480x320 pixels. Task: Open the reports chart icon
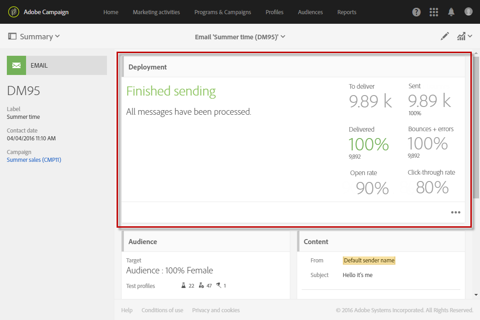[461, 37]
